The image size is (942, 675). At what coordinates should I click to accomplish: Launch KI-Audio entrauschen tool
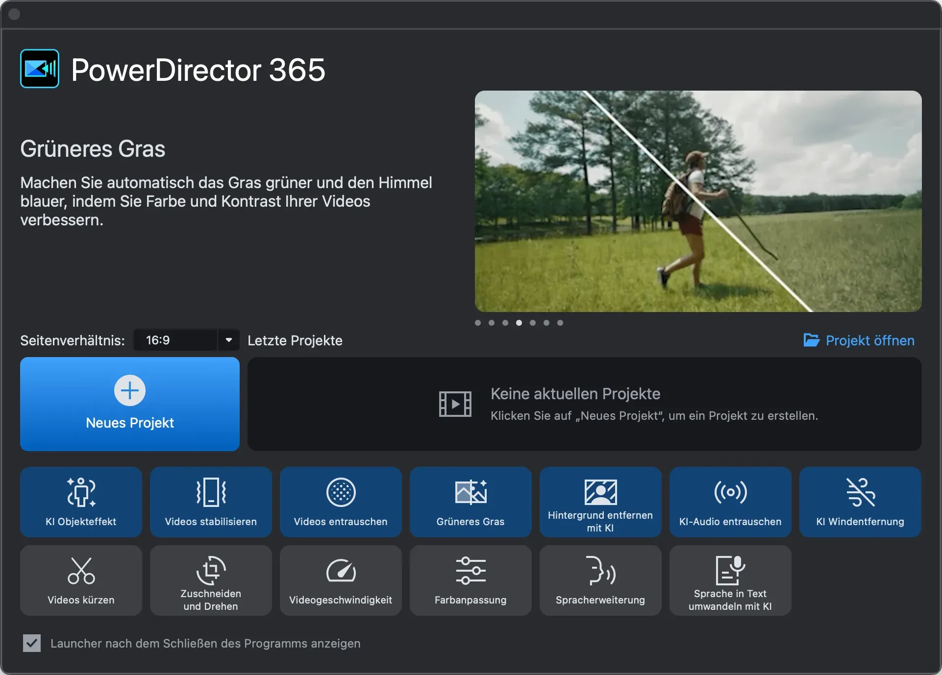[x=730, y=502]
